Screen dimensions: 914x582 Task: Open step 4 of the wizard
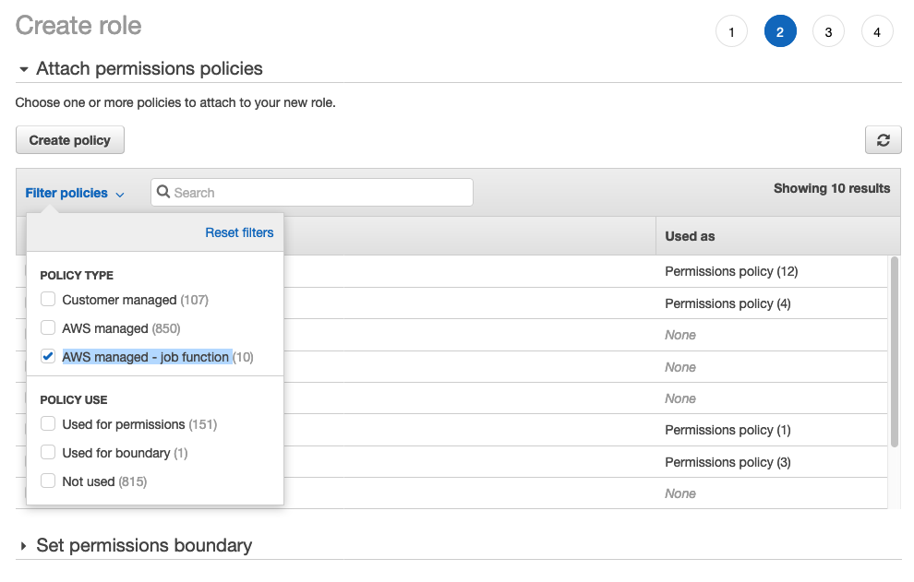[x=877, y=30]
